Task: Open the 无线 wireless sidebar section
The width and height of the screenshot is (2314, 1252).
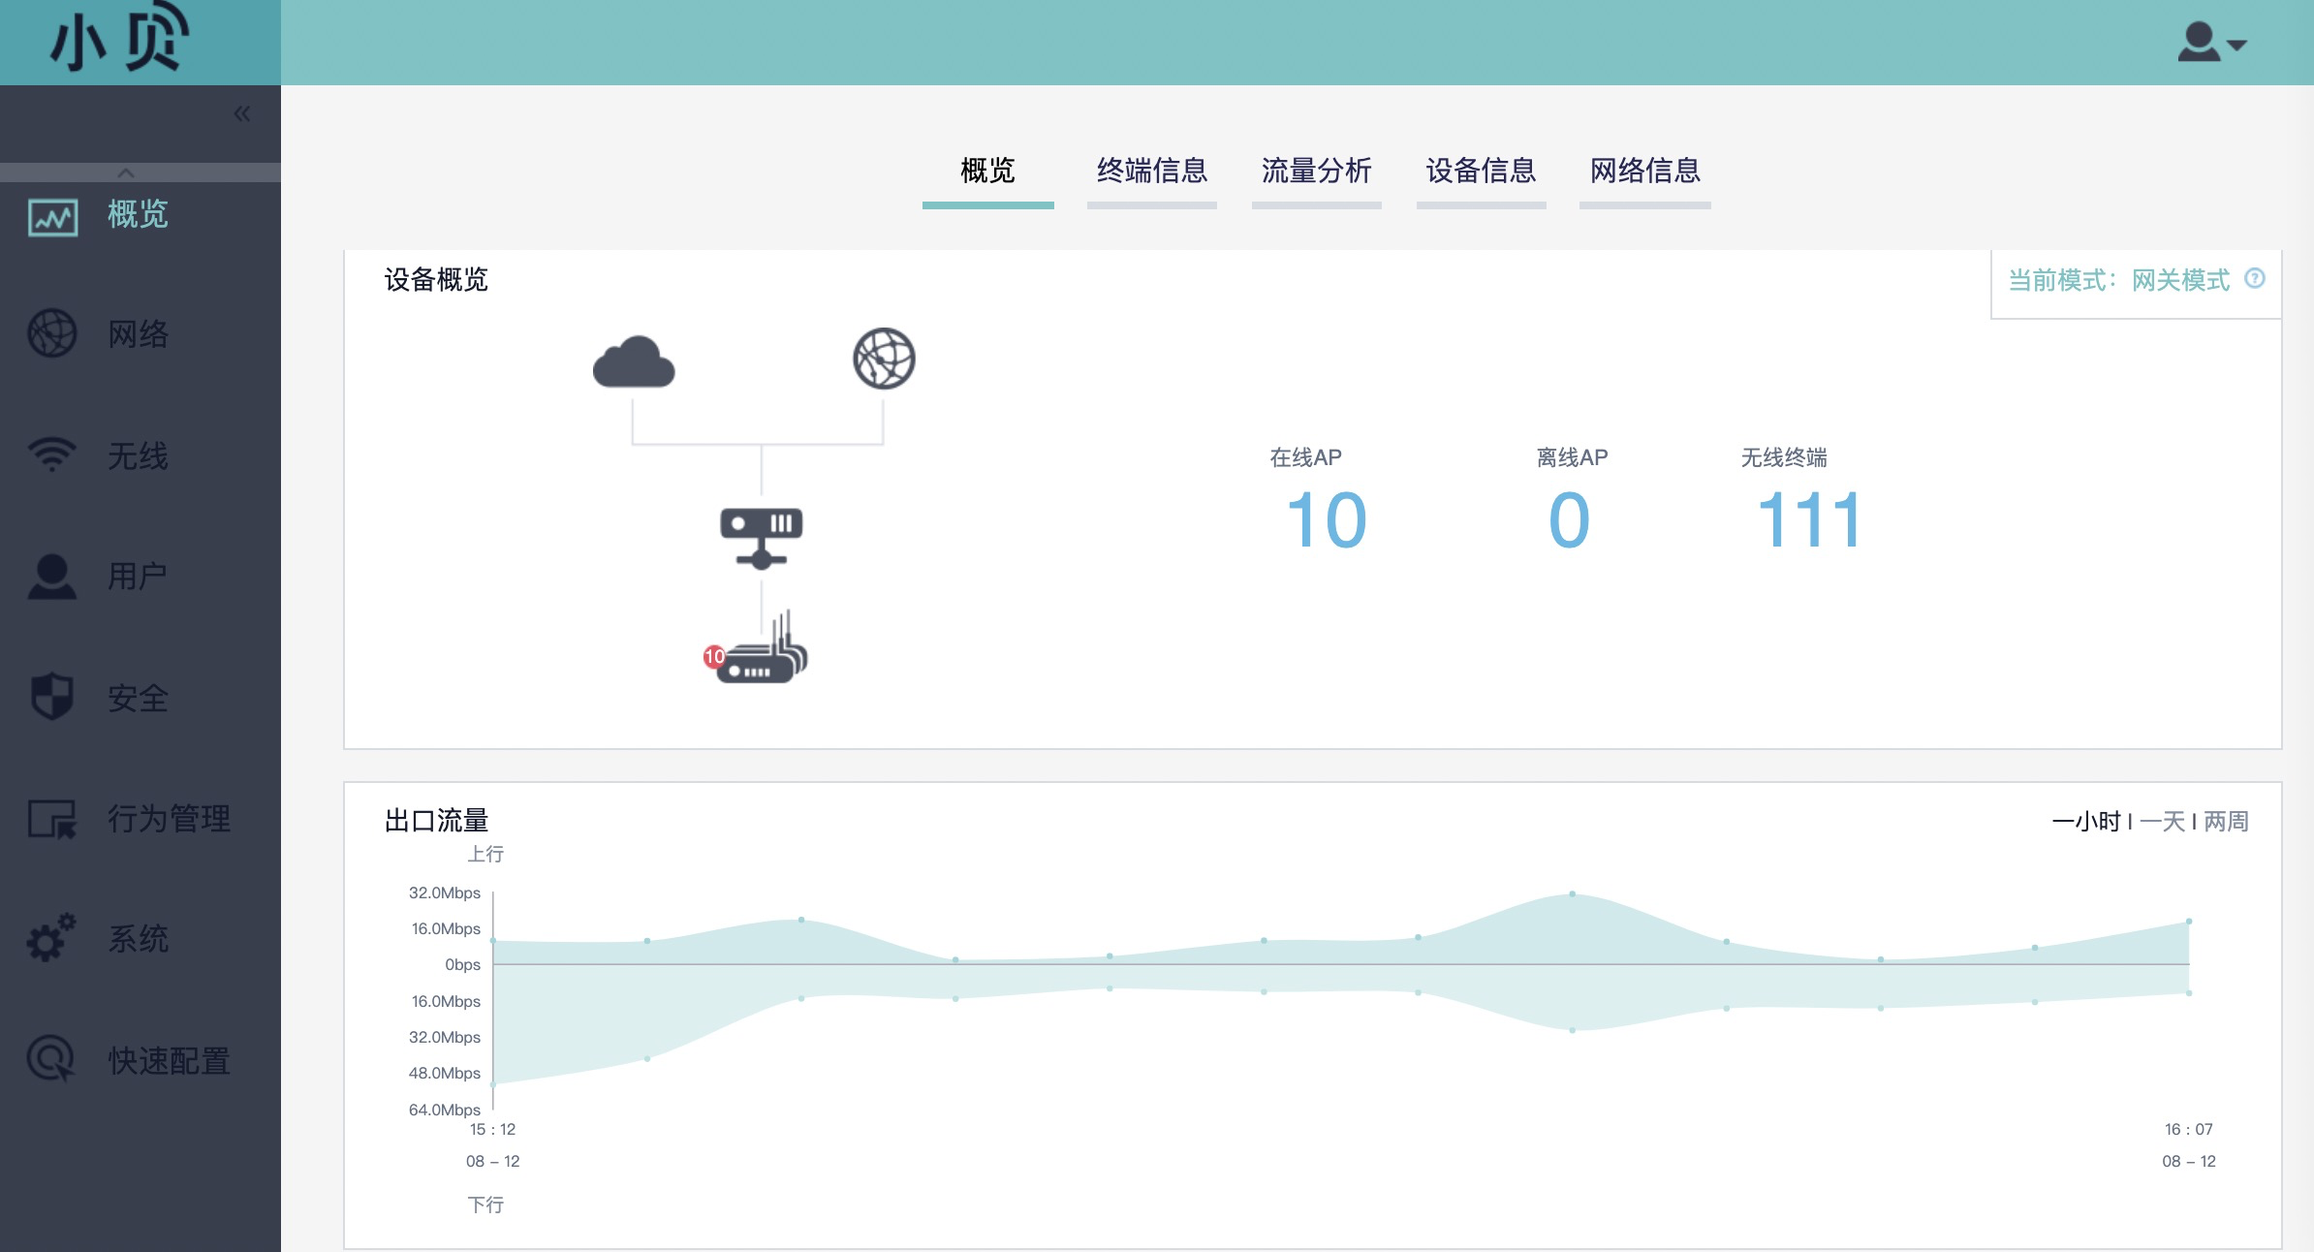Action: coord(138,455)
